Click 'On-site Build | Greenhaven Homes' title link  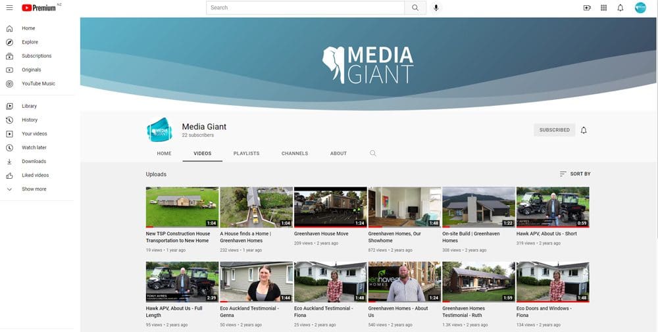pos(471,237)
